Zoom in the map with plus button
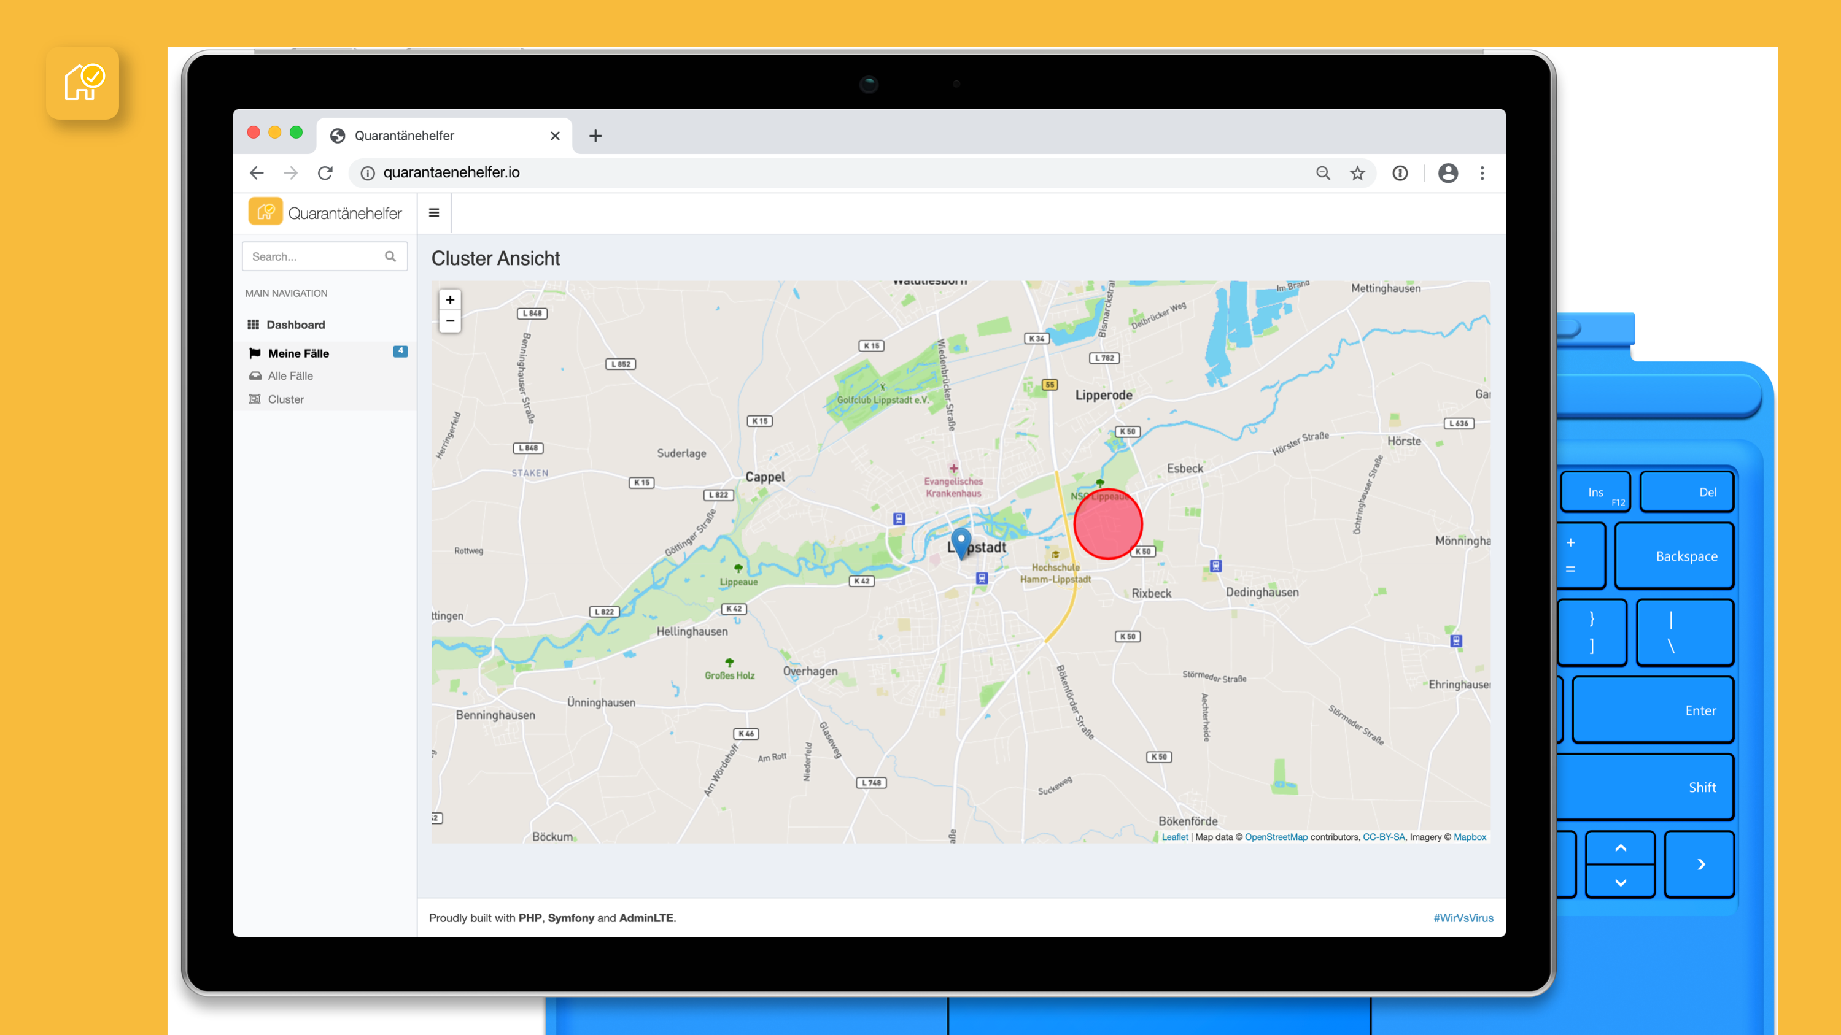The image size is (1841, 1035). [x=450, y=300]
